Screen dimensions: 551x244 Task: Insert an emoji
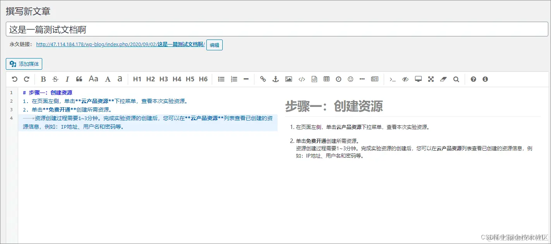pos(350,79)
